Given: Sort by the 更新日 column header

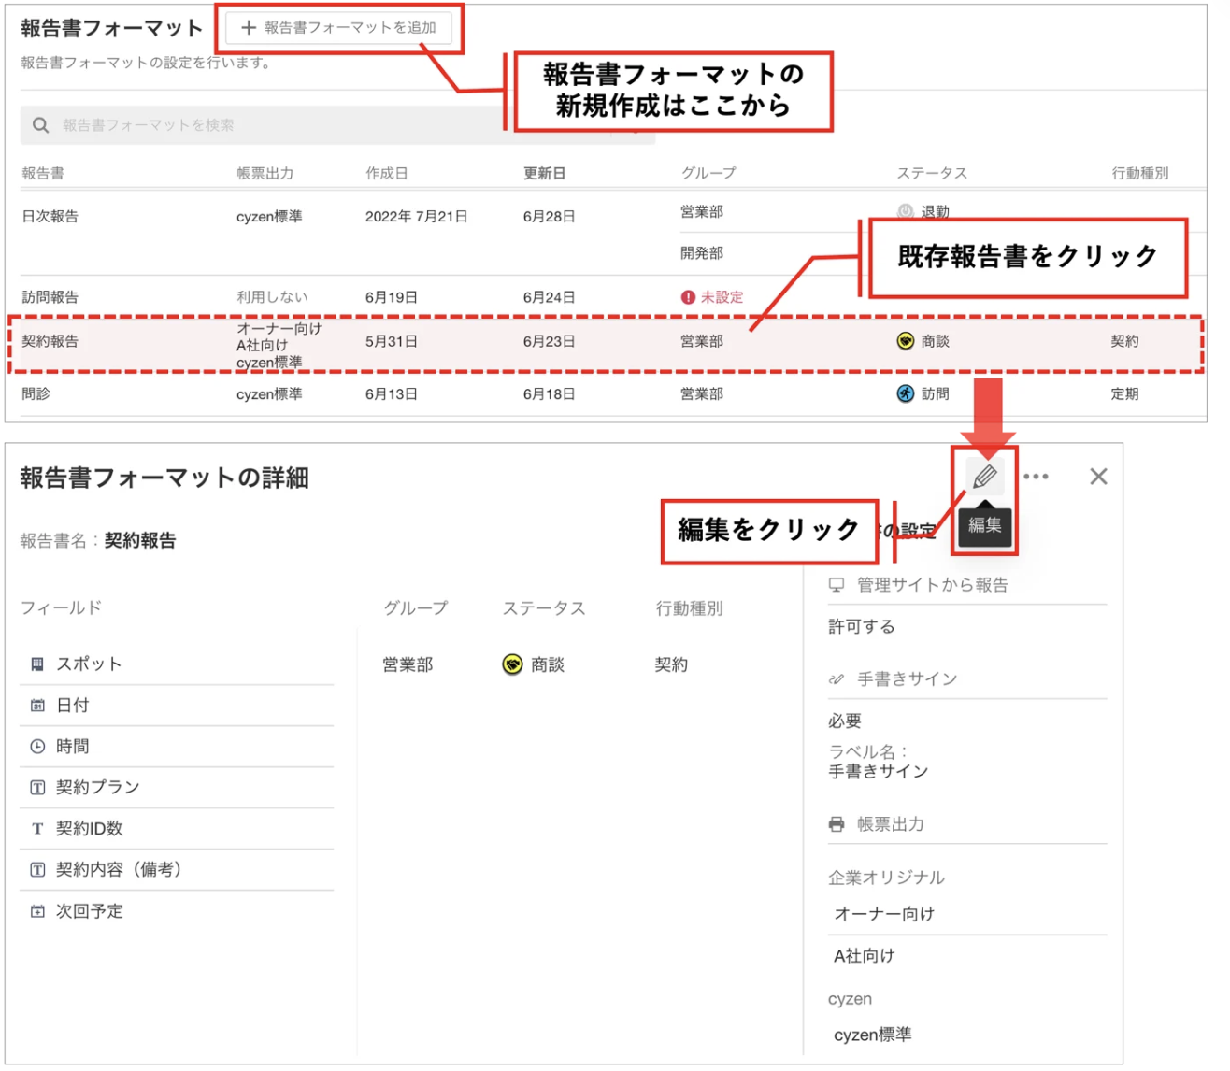Looking at the screenshot, I should tap(544, 173).
